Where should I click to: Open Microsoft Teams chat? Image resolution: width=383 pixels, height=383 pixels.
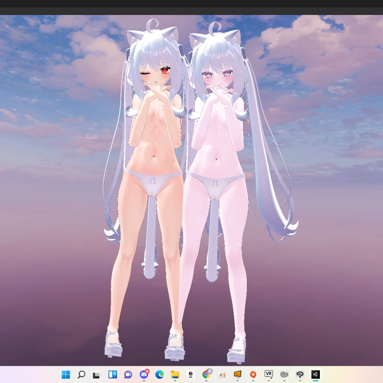tap(129, 374)
